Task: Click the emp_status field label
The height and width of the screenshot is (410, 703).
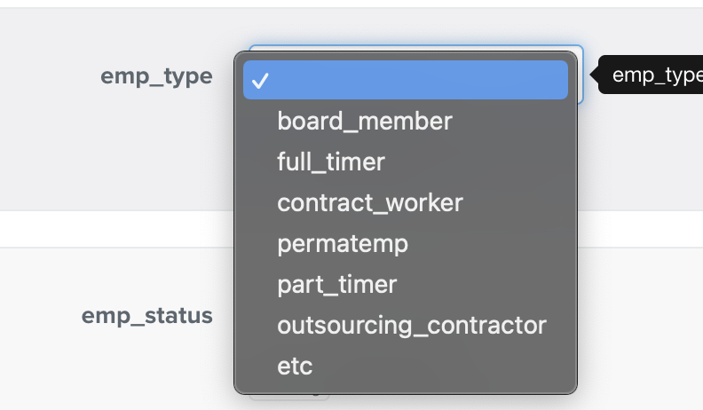Action: tap(147, 316)
